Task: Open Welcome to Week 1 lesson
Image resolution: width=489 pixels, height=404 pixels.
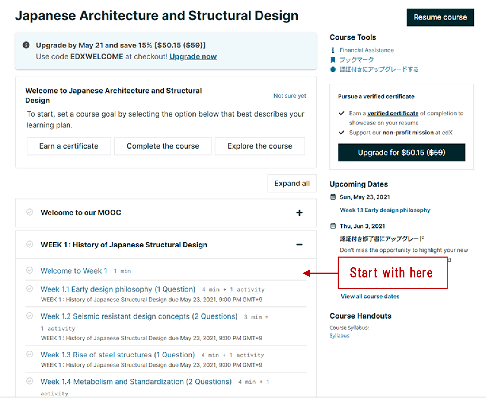Action: point(74,271)
